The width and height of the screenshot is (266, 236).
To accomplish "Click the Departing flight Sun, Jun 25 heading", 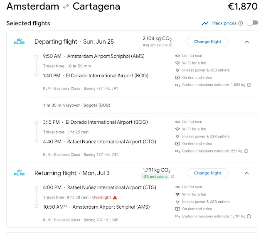I will click(x=74, y=42).
